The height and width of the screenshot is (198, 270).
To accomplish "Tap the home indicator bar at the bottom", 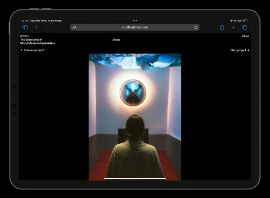I will coord(135,178).
